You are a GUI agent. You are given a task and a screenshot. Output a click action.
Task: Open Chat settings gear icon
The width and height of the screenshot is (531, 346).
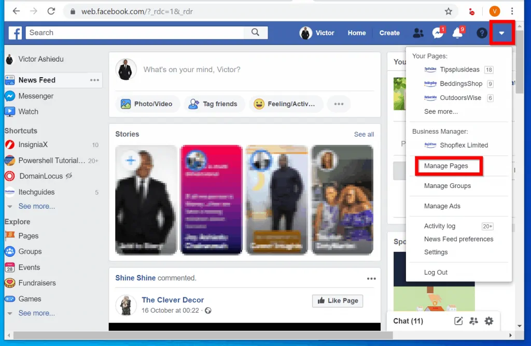click(488, 321)
